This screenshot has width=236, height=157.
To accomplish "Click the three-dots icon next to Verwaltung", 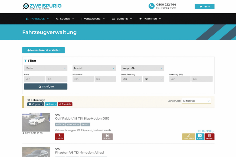I will 82,19.
